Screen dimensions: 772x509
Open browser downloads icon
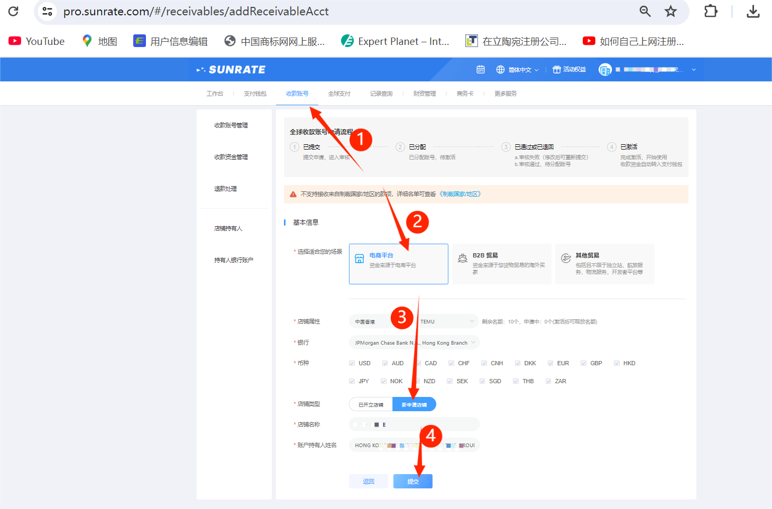(x=753, y=11)
